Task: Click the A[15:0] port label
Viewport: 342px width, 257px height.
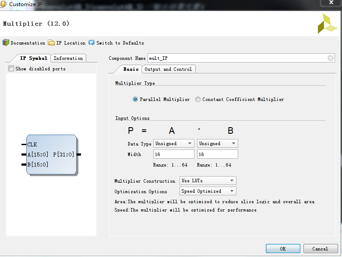Action: click(38, 154)
